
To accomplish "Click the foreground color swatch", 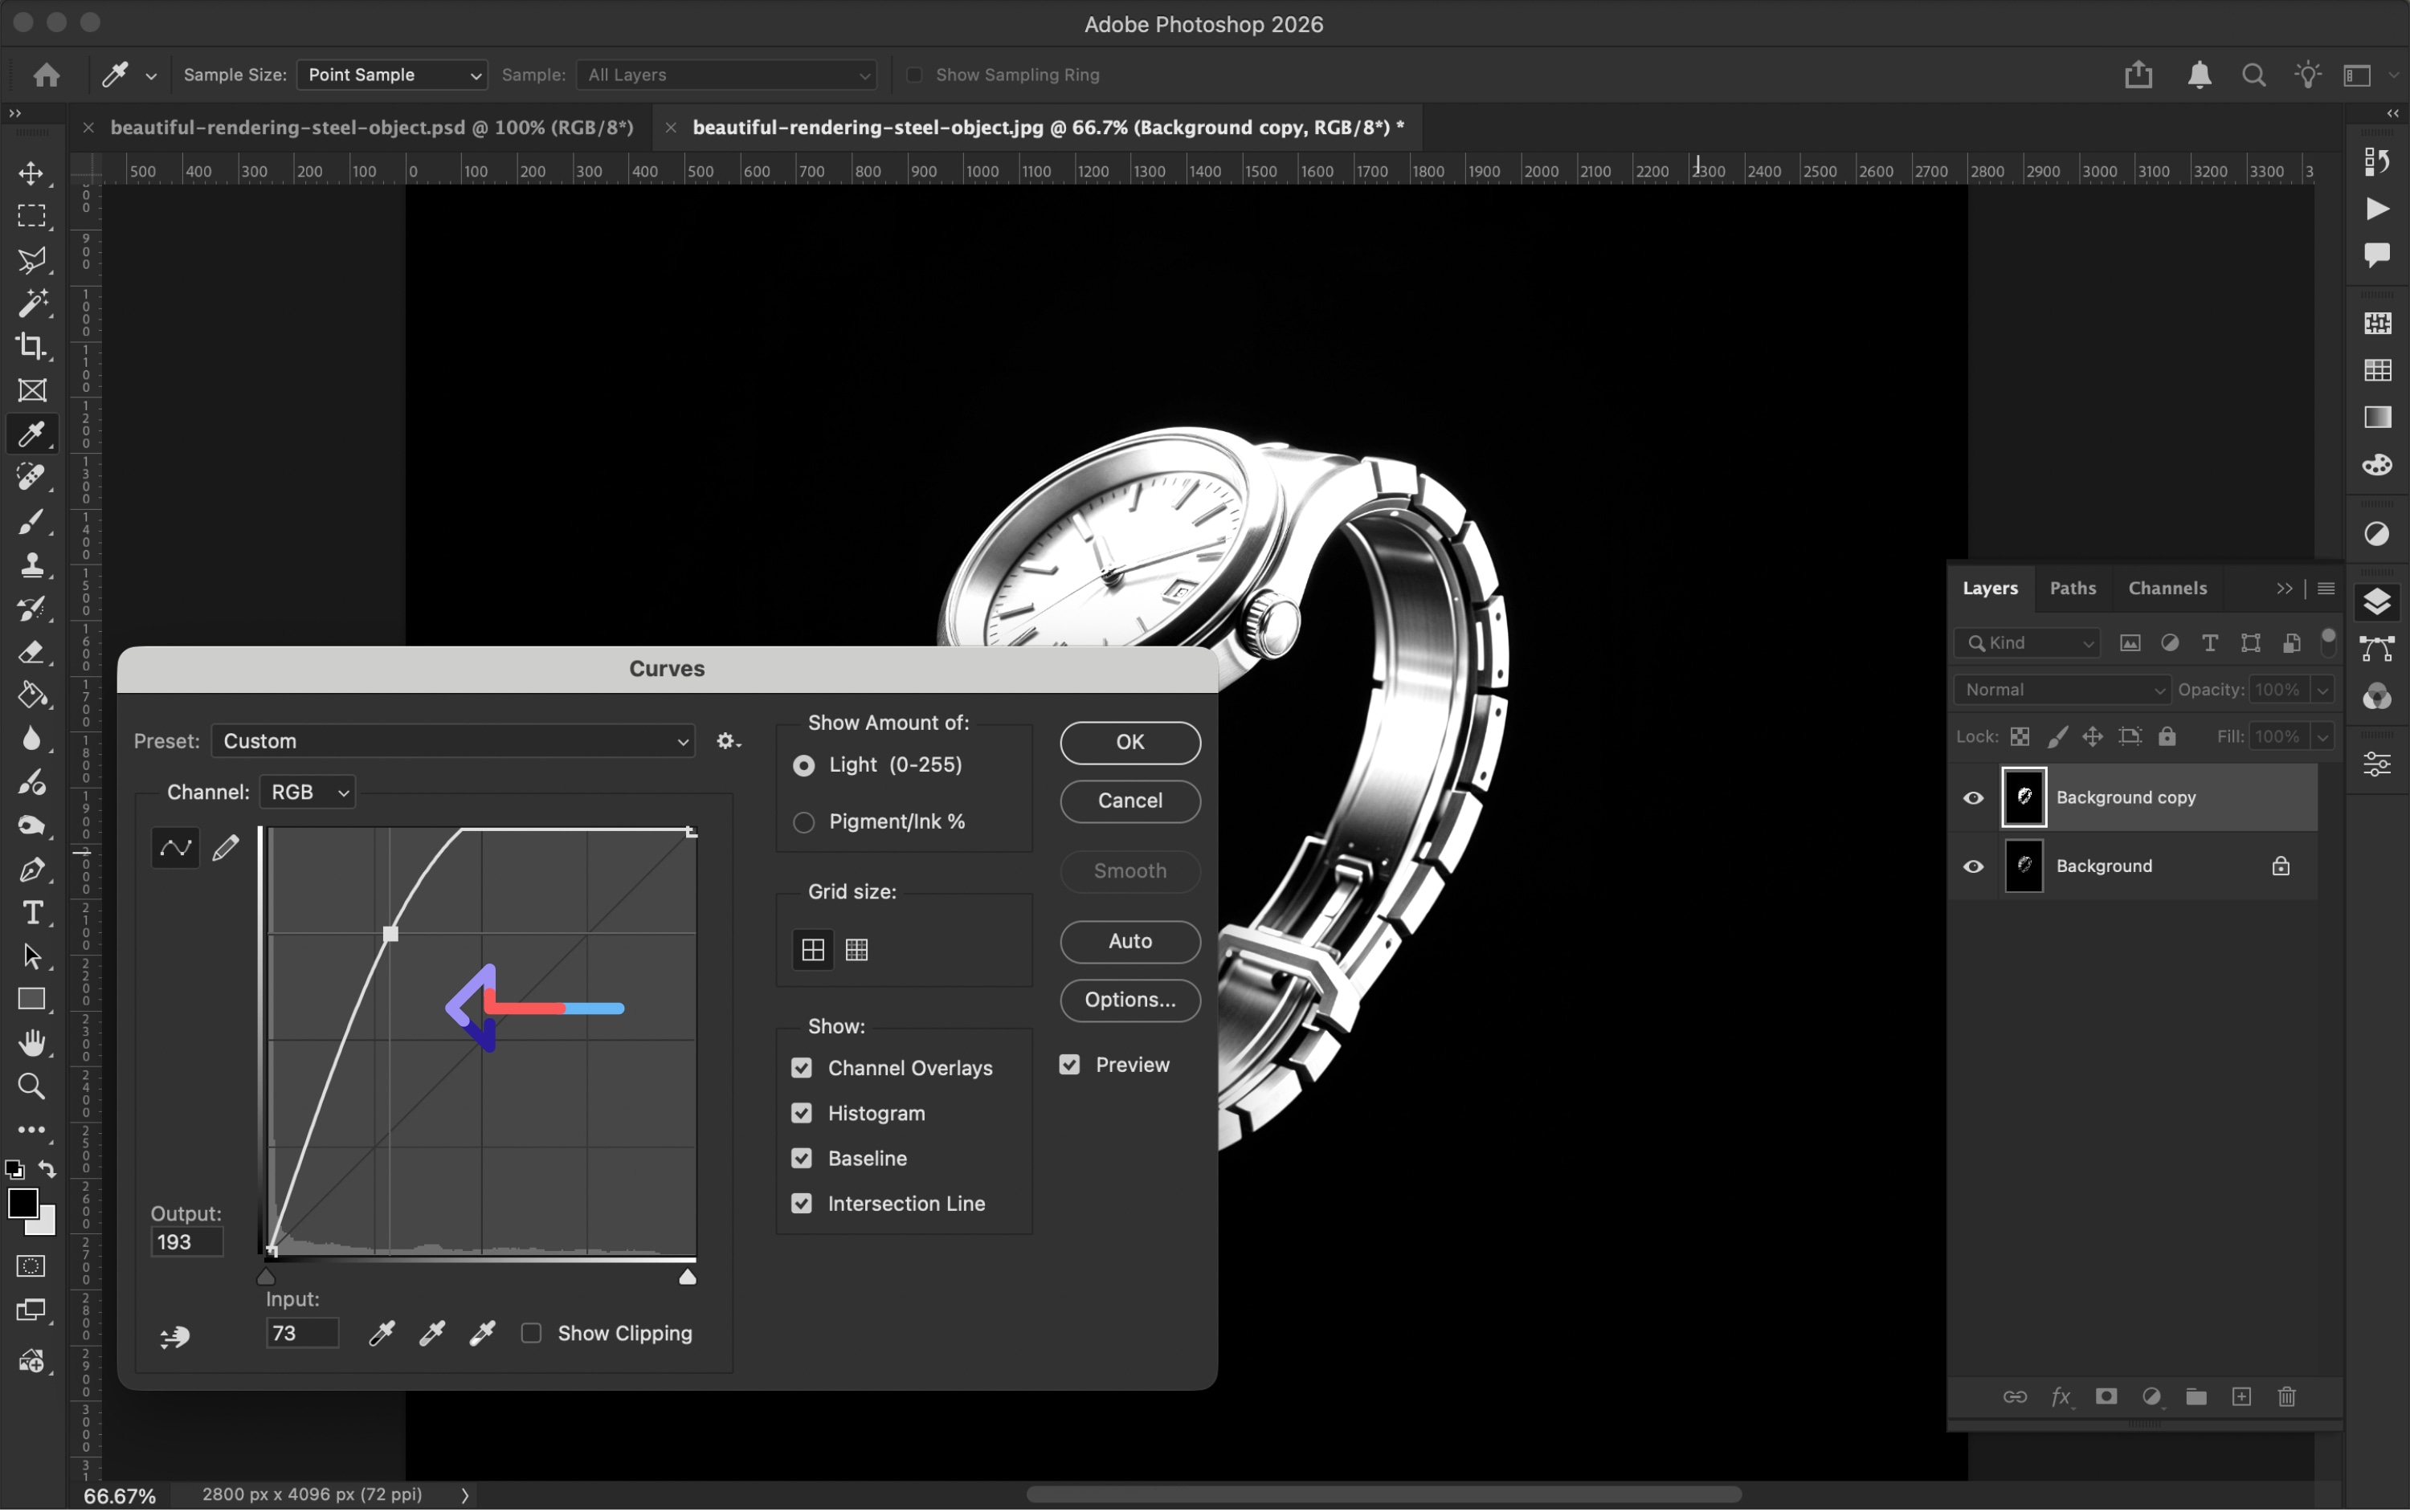I will pyautogui.click(x=22, y=1203).
